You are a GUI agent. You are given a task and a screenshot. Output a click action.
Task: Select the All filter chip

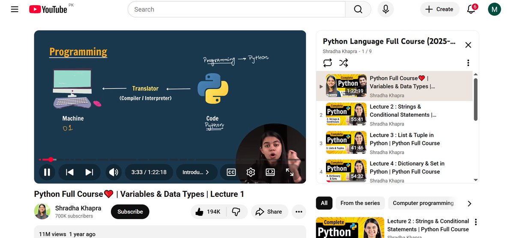[x=324, y=203]
